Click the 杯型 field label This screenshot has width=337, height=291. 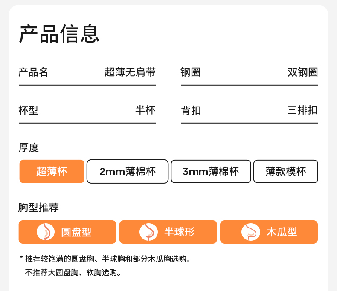pyautogui.click(x=28, y=110)
